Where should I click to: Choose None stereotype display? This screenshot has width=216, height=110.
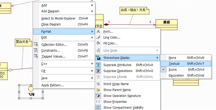tap(186, 58)
